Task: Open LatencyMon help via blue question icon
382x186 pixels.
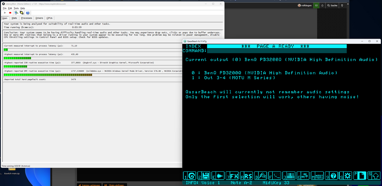Action: 28,13
